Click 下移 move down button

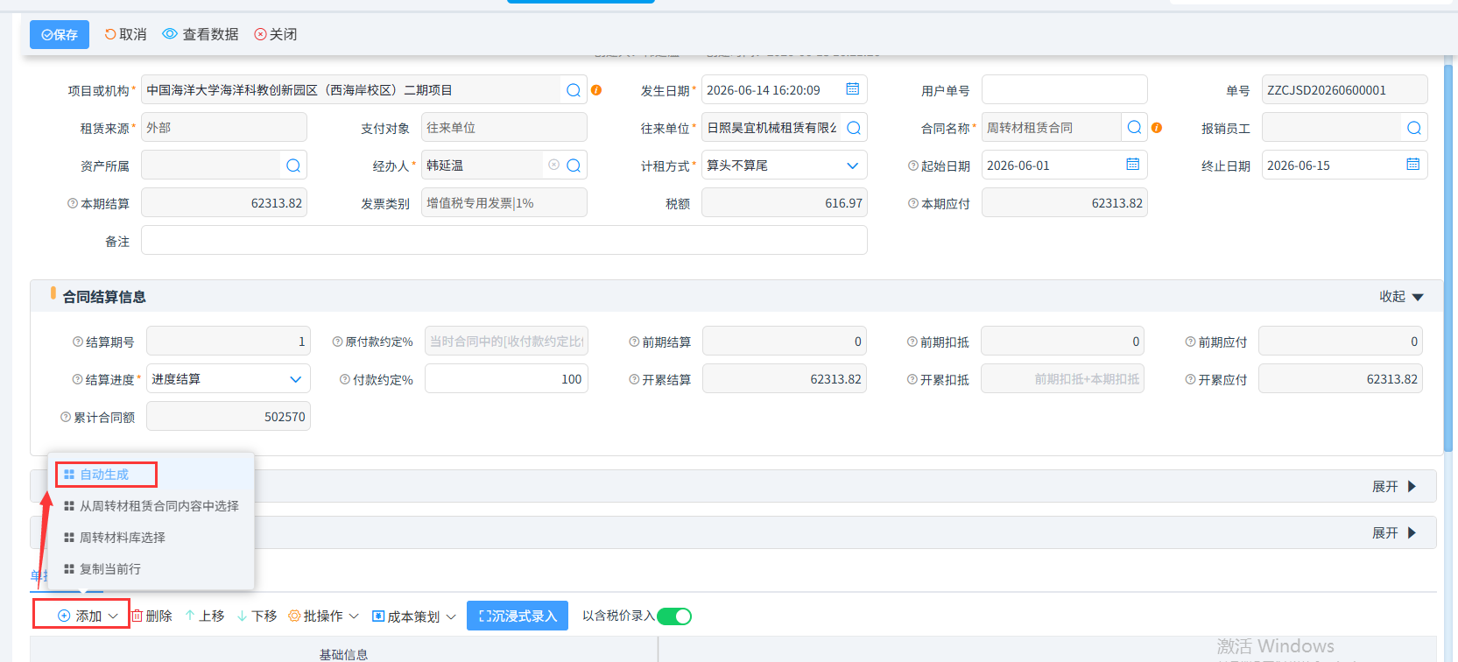257,616
